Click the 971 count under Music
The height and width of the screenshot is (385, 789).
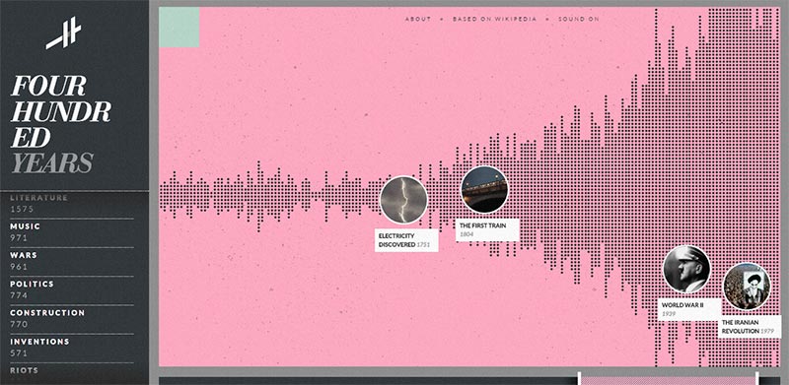click(x=19, y=238)
